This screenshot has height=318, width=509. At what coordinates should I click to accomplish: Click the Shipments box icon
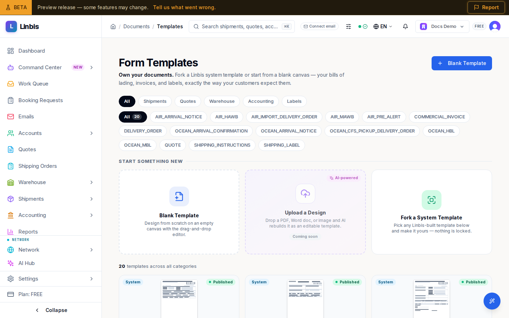click(11, 199)
